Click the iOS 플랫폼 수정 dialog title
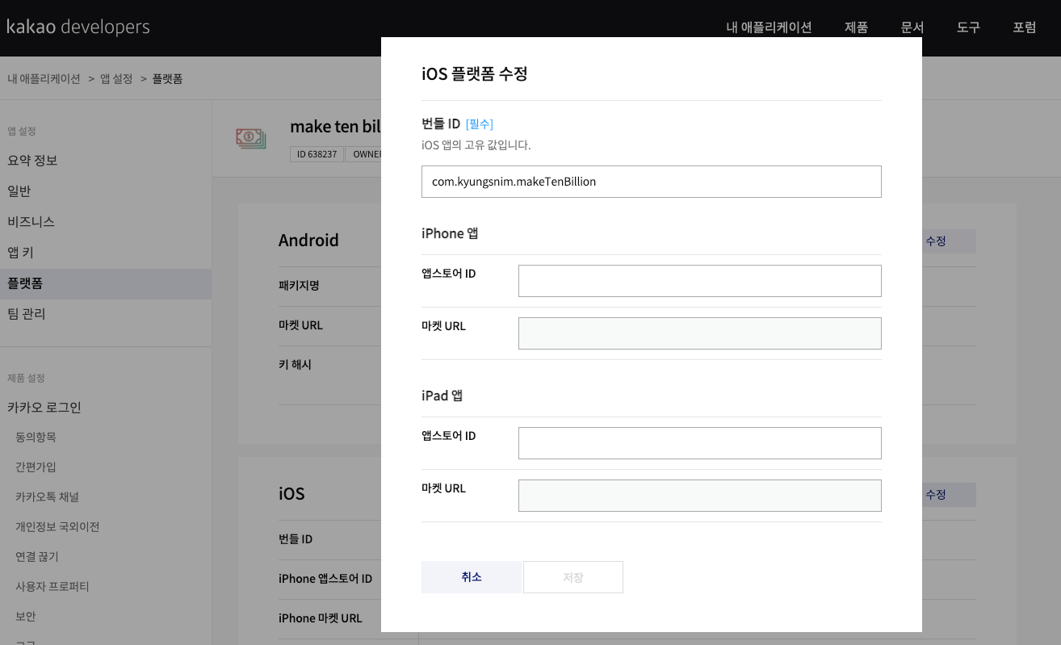The height and width of the screenshot is (645, 1061). [475, 74]
